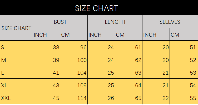198x105 pixels.
Task: Select the SIZE CHART title banner cell
Action: [x=99, y=8]
